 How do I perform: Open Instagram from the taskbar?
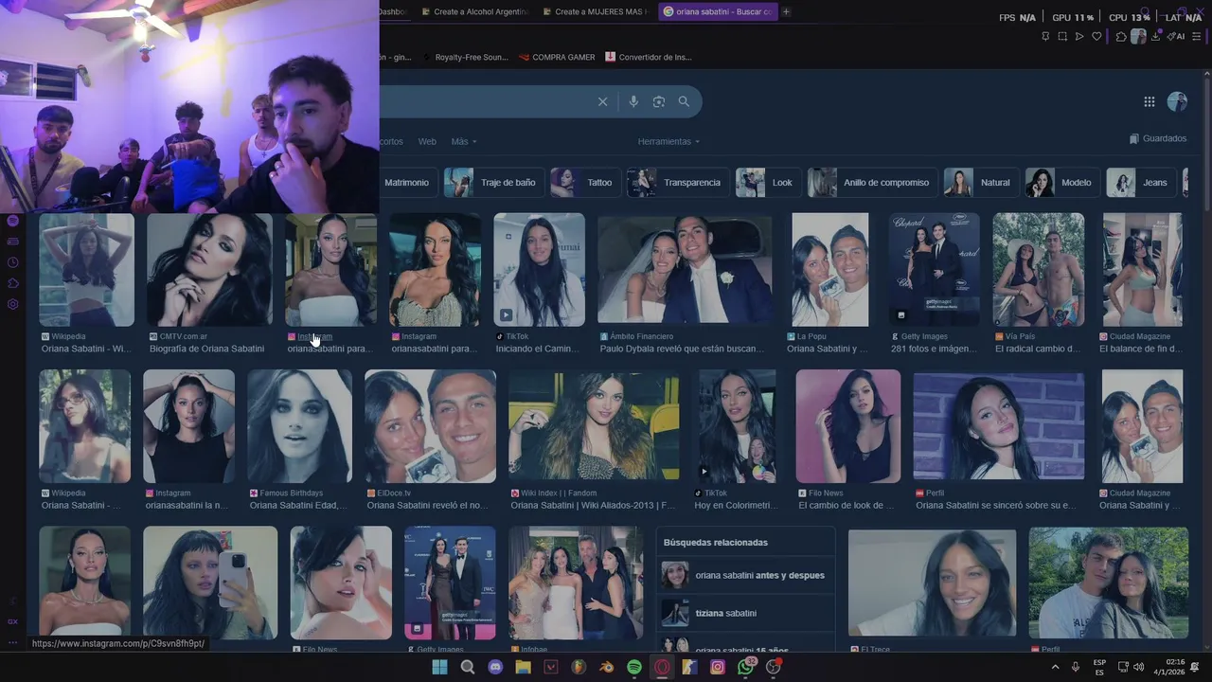pyautogui.click(x=718, y=667)
